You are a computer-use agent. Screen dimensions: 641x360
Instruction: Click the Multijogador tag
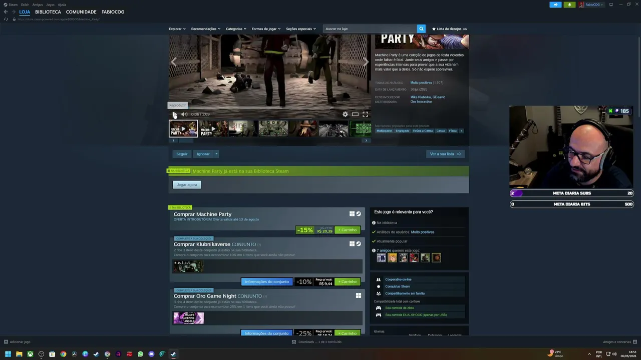click(384, 130)
